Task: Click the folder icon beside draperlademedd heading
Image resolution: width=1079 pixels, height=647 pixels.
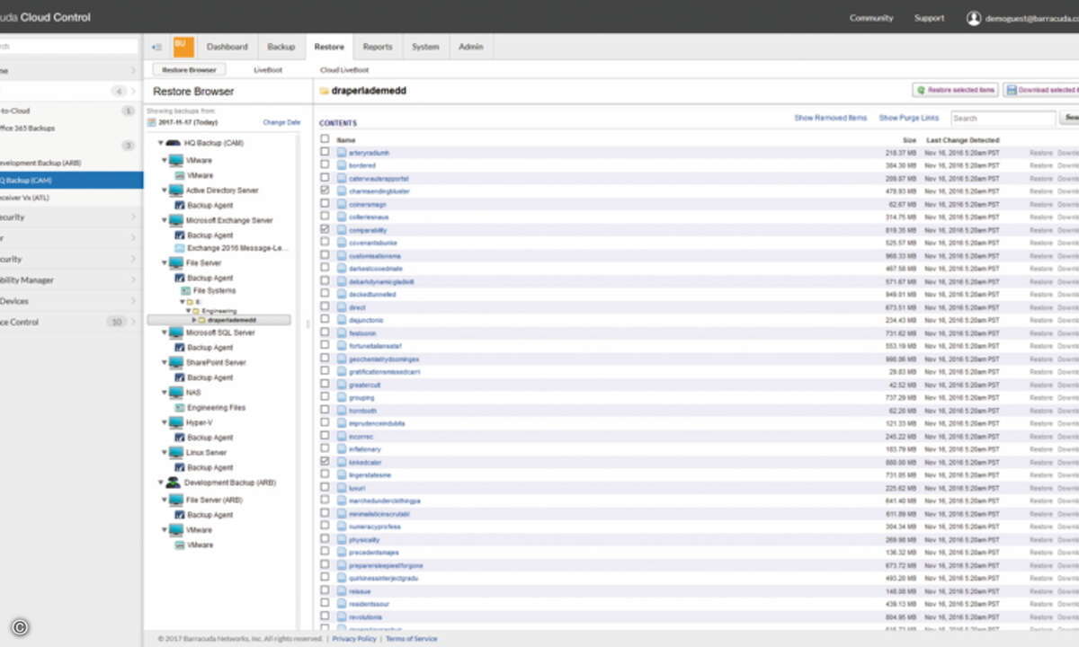Action: [324, 91]
